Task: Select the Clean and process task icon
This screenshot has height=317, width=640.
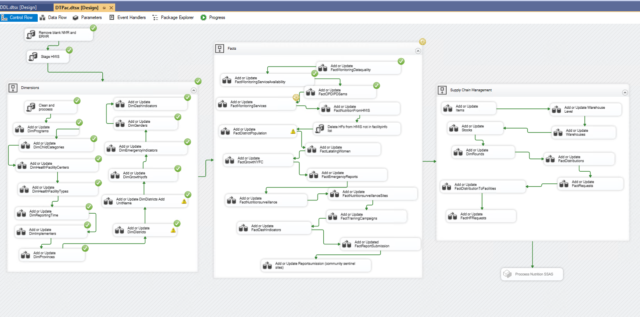Action: point(31,107)
